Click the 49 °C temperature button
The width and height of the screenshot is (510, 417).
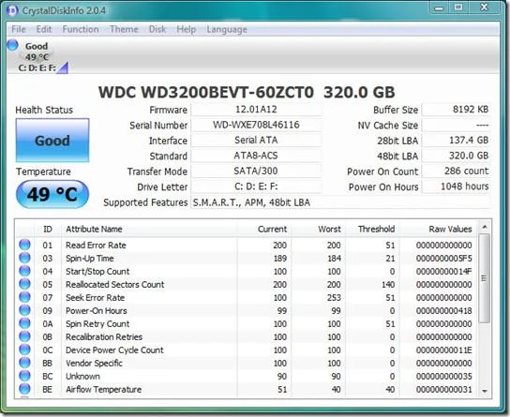pos(52,194)
